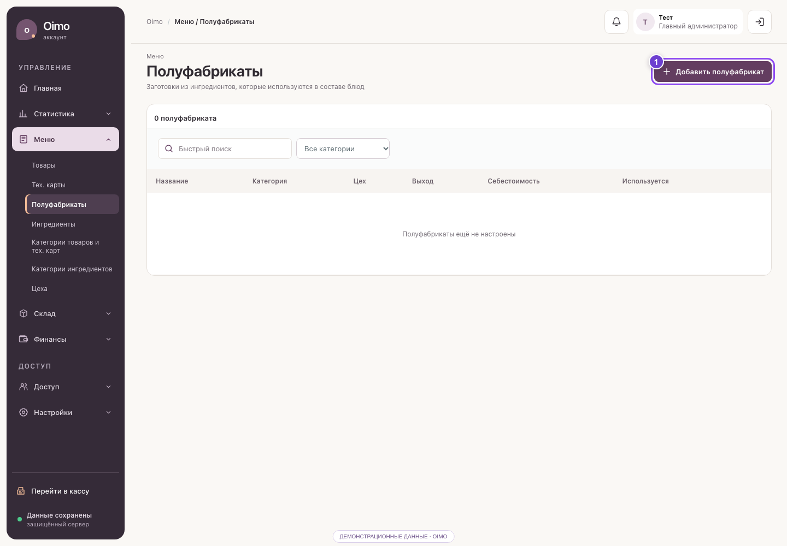Click the cash register icon
This screenshot has height=546, width=787.
(x=21, y=491)
